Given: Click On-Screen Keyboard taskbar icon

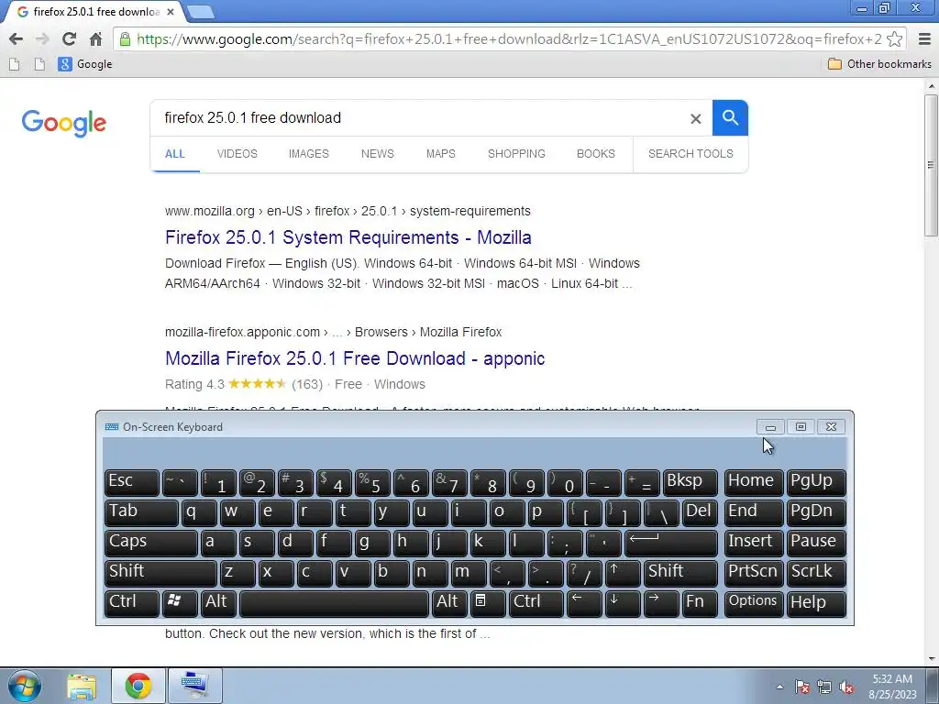Looking at the screenshot, I should 195,686.
